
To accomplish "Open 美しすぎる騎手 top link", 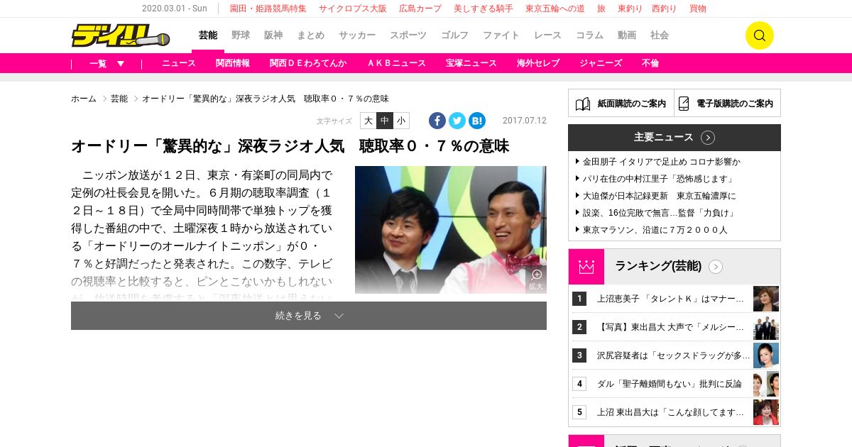I will [x=484, y=9].
